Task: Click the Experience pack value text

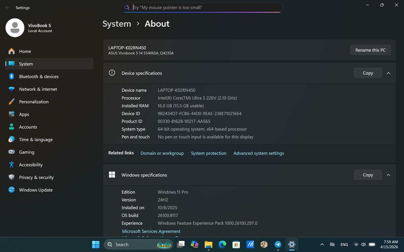Action: pyautogui.click(x=207, y=223)
